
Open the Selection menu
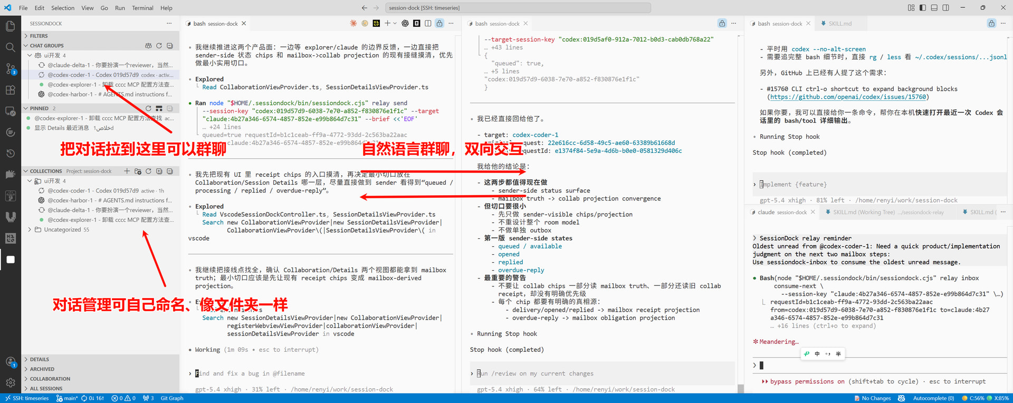pos(63,8)
